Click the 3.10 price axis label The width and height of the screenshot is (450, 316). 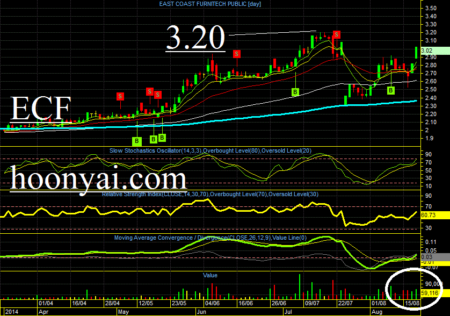tap(431, 40)
